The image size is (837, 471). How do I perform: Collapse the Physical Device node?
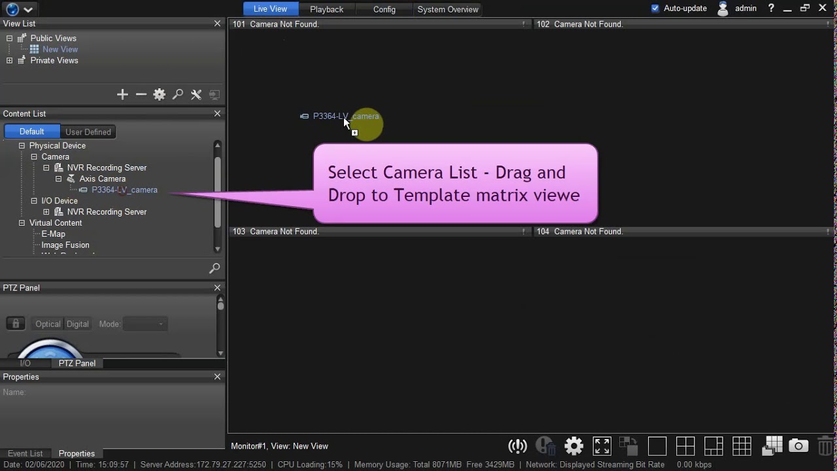pos(22,146)
